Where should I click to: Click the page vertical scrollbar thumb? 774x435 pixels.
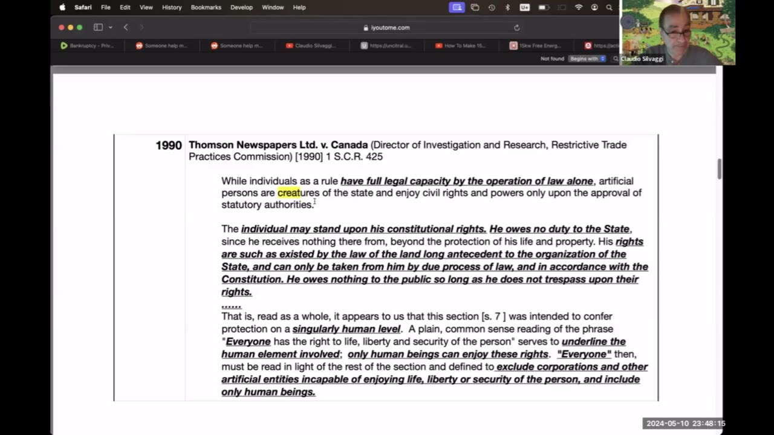pyautogui.click(x=719, y=169)
